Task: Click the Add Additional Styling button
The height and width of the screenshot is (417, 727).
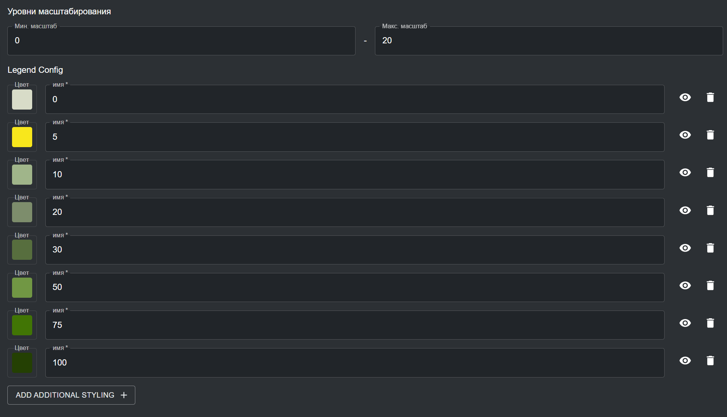Action: pos(71,395)
